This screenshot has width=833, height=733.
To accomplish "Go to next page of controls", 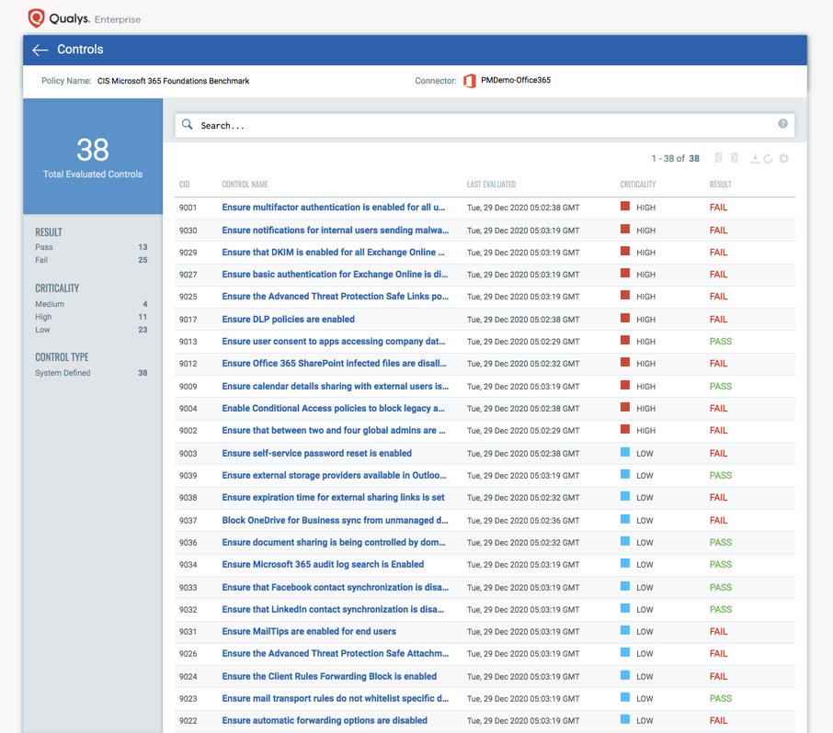I will tap(735, 158).
